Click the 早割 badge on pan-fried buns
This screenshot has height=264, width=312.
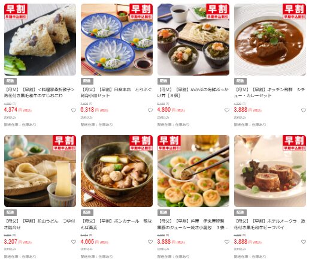click(x=169, y=143)
